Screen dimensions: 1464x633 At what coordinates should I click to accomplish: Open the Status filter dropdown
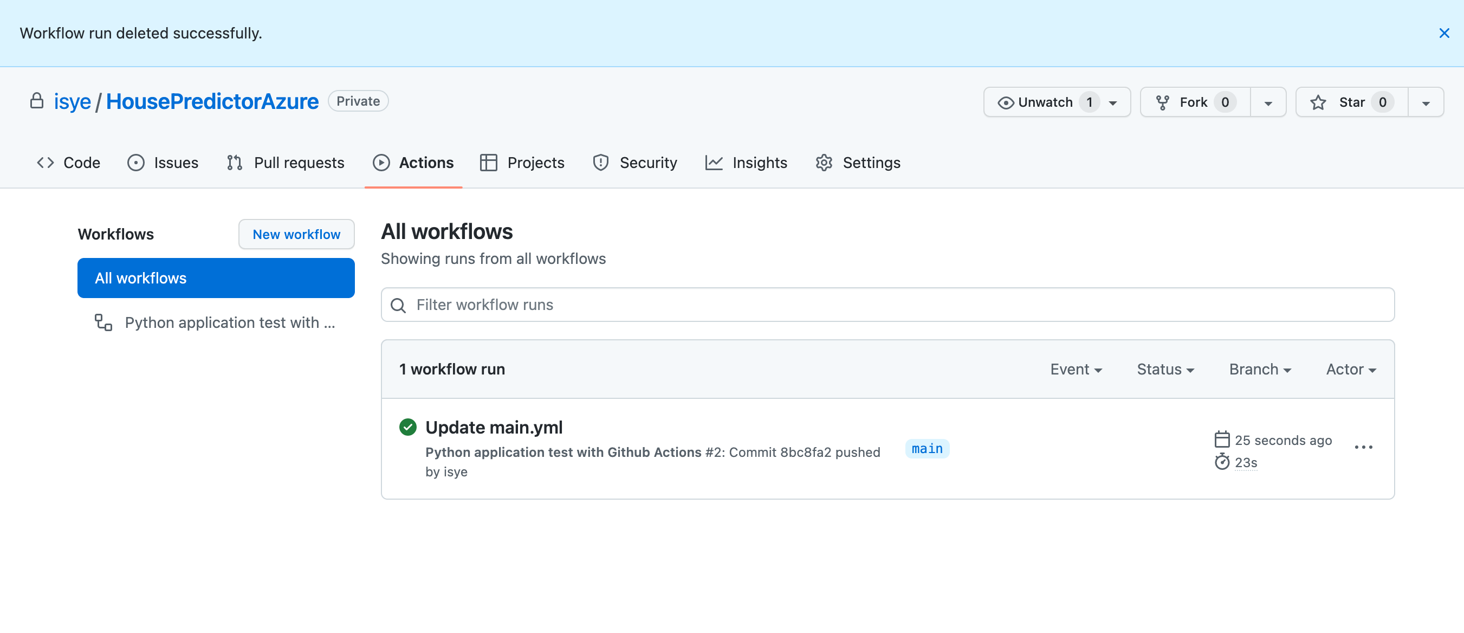(1164, 369)
